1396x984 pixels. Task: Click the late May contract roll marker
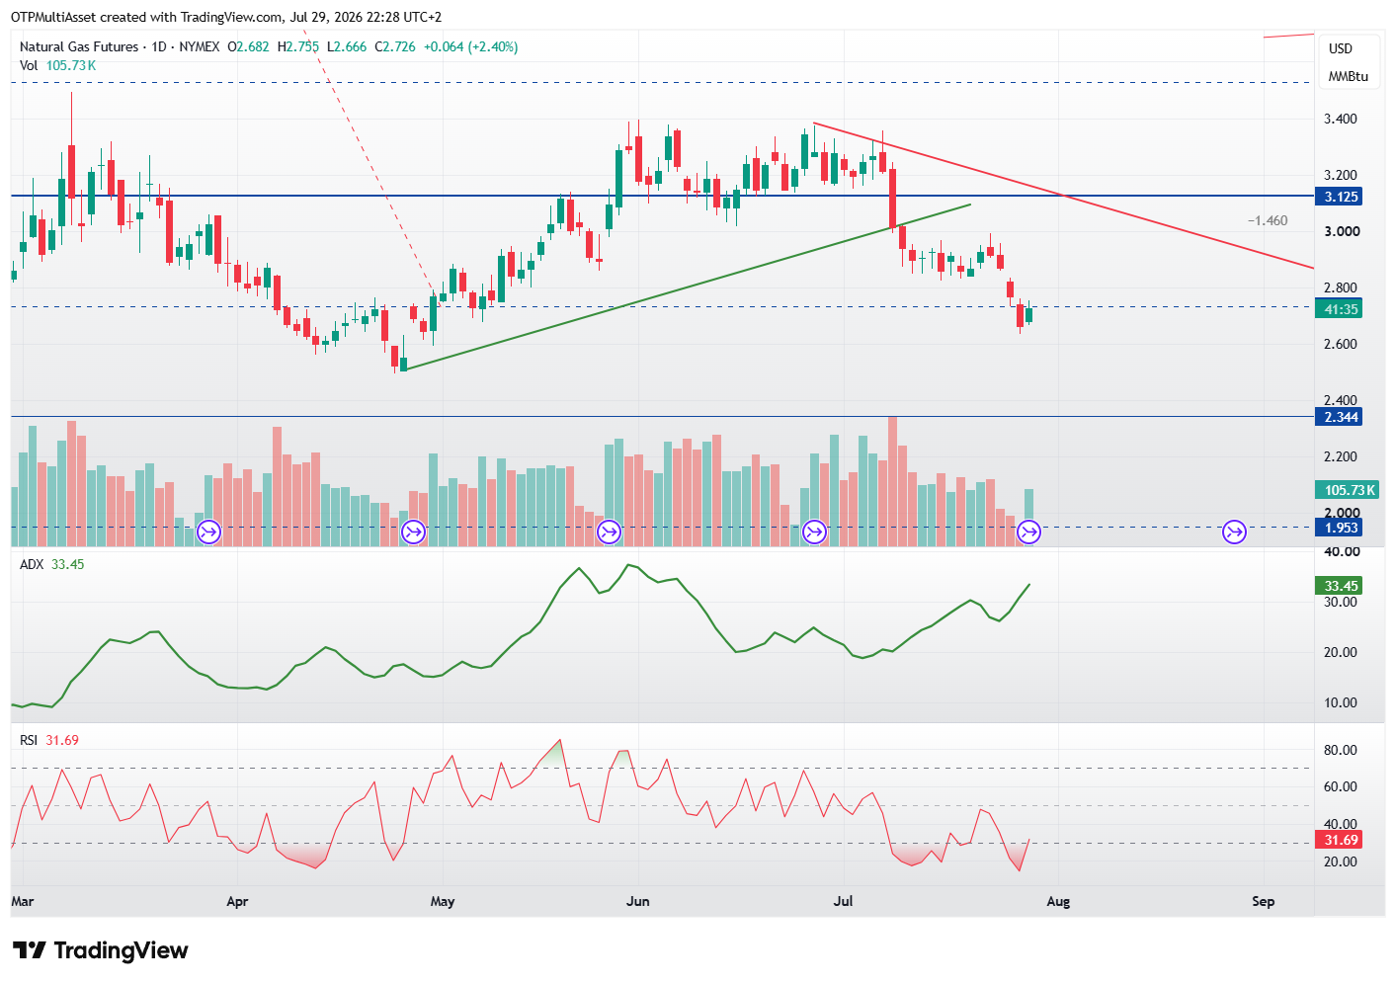click(609, 533)
